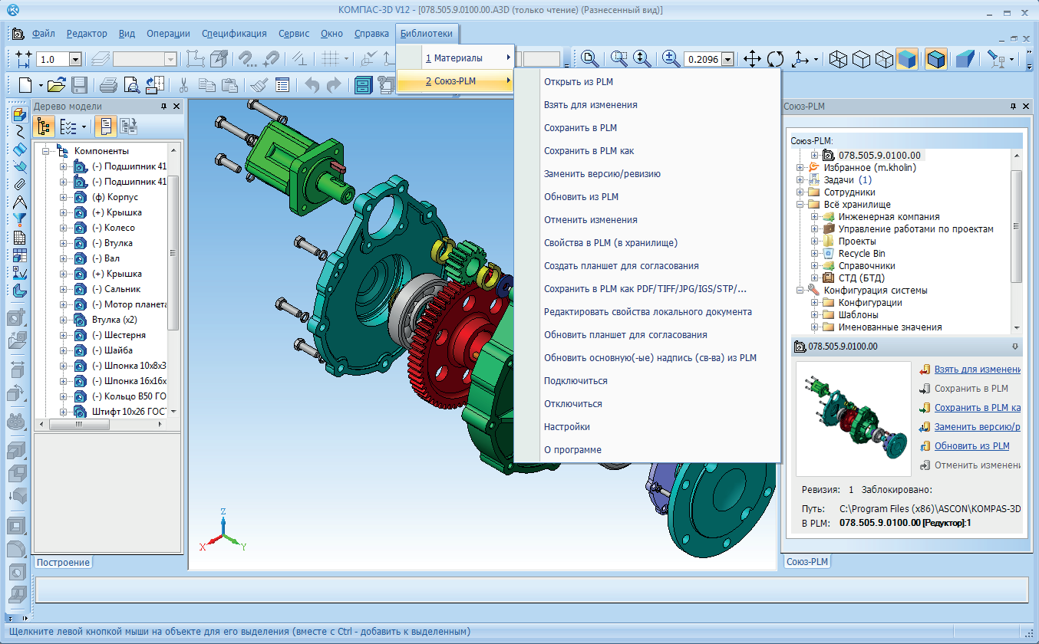This screenshot has width=1039, height=644.
Task: Expand the Проекты folder in Союз-PLM
Action: (x=815, y=242)
